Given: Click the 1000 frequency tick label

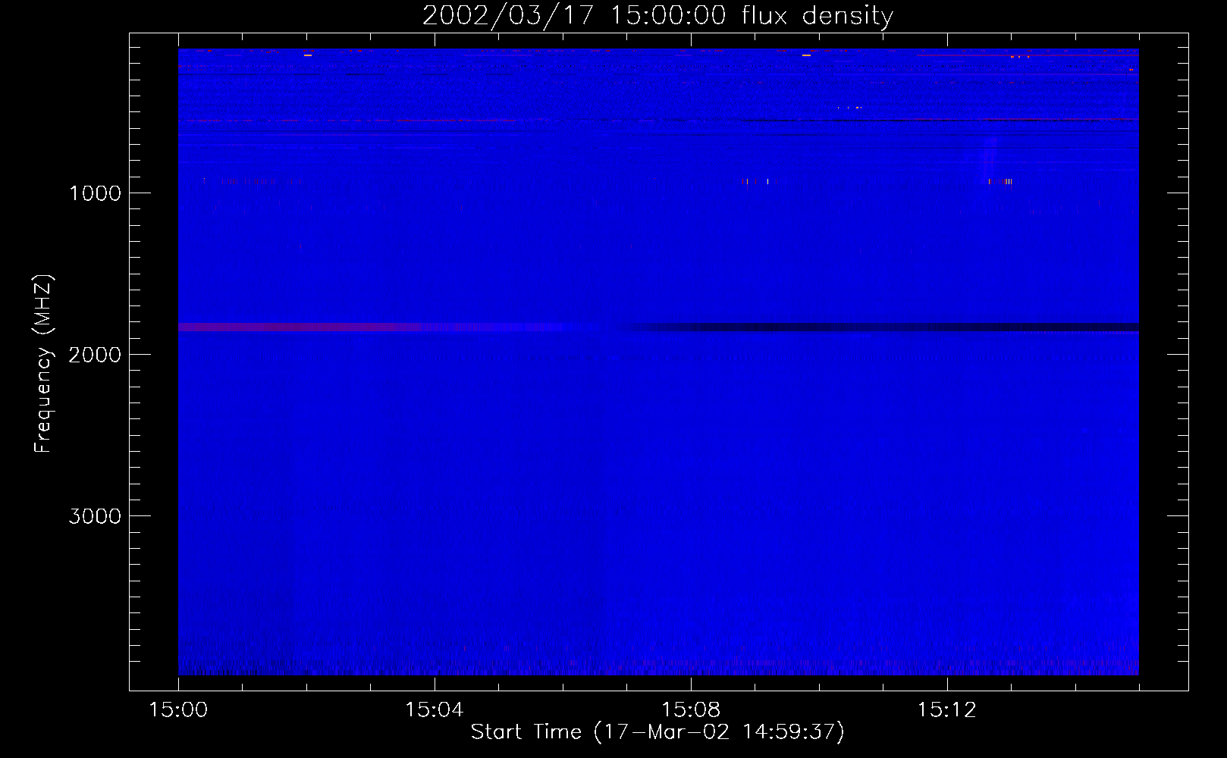Looking at the screenshot, I should click(x=95, y=193).
